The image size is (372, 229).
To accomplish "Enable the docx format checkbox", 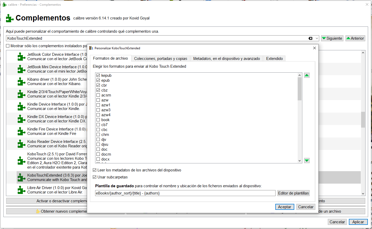I will pos(98,159).
